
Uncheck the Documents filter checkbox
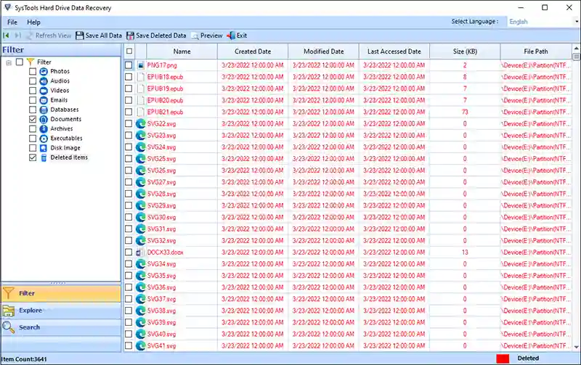pos(33,119)
